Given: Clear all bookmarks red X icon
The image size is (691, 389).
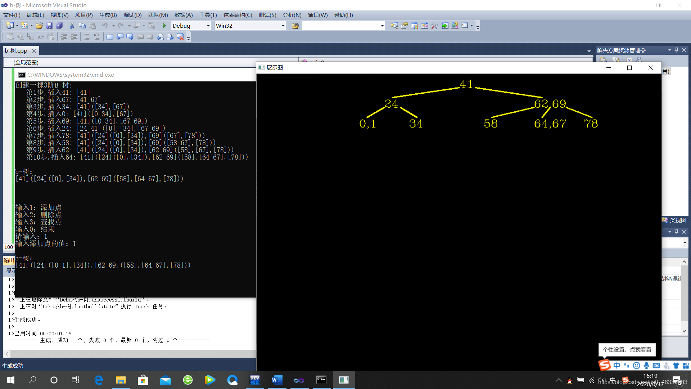Looking at the screenshot, I should point(180,37).
